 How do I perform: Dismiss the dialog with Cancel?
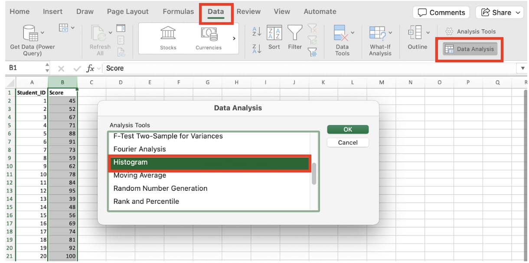[x=348, y=143]
